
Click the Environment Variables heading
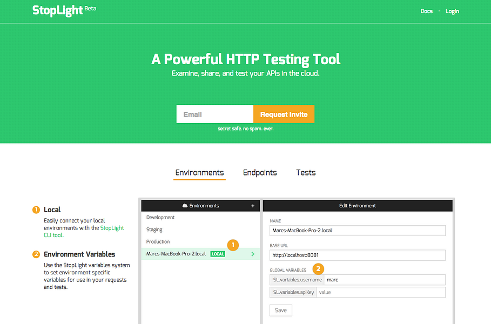(79, 254)
